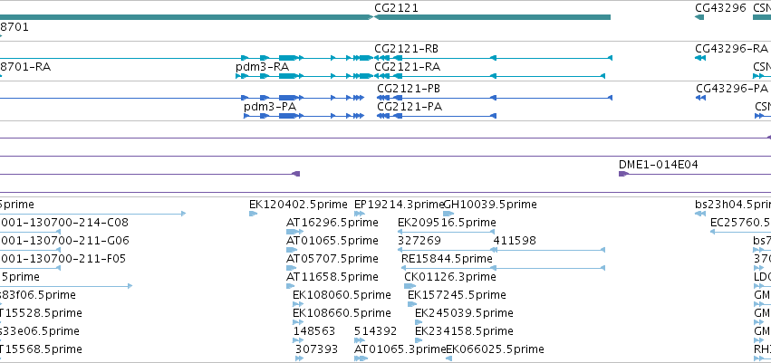Select the CG2121 gene label

coord(397,8)
